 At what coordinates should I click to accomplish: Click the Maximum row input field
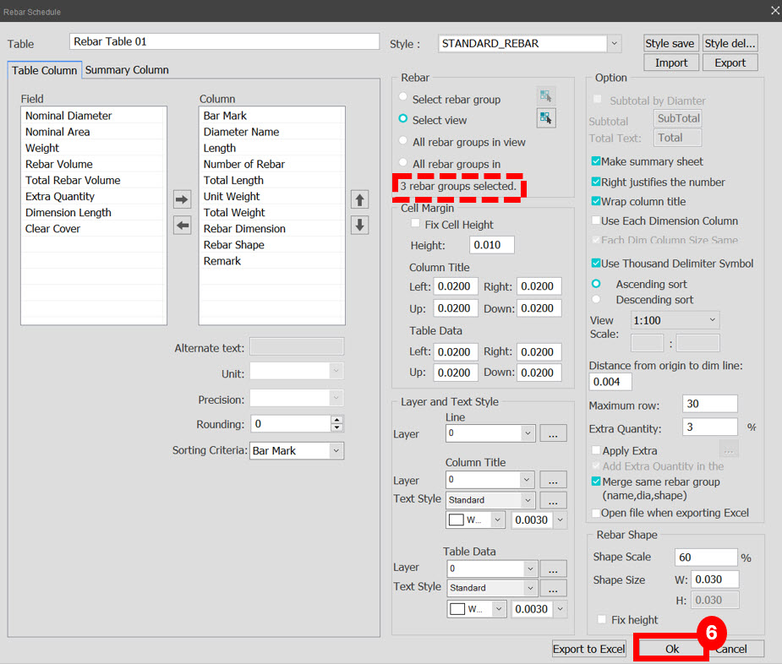[709, 404]
